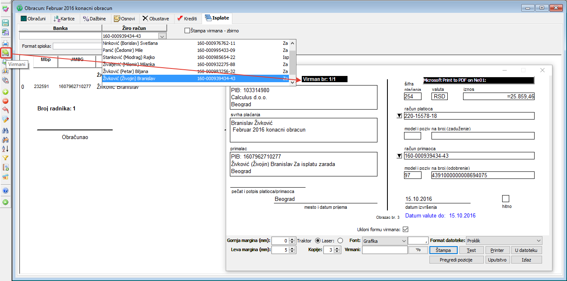Select Stanković (Miodrag) Rajko in the list
The height and width of the screenshot is (281, 567).
(x=128, y=57)
